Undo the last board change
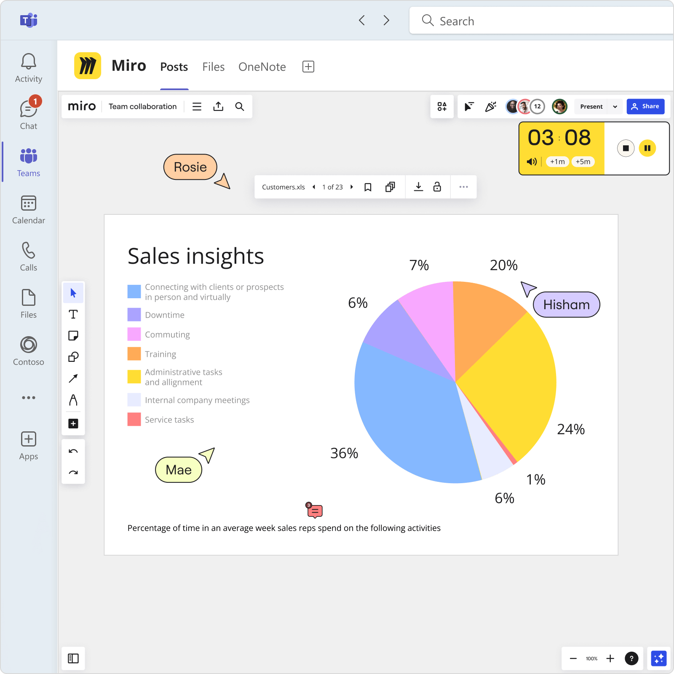Screen dimensions: 674x674 click(73, 451)
